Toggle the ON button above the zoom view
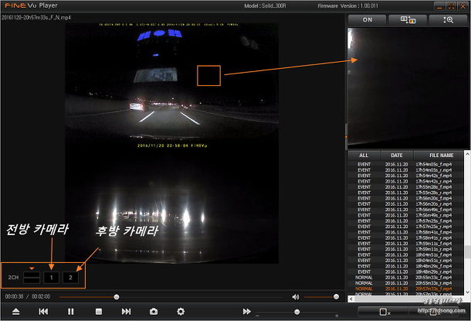This screenshot has width=471, height=321. pos(367,20)
